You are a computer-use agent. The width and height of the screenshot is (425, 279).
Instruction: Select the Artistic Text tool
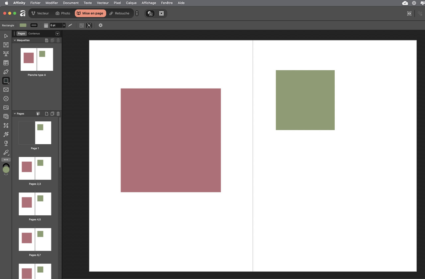6,54
